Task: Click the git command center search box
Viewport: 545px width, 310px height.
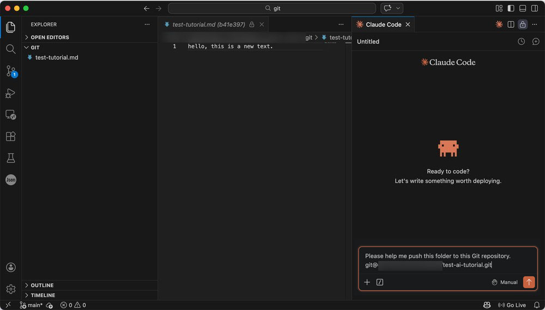Action: click(272, 8)
